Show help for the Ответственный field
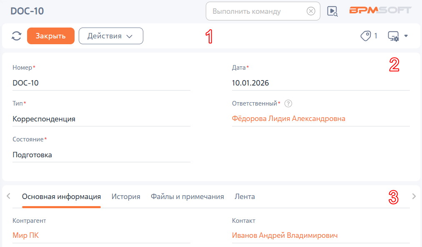422x247 pixels. pos(288,103)
